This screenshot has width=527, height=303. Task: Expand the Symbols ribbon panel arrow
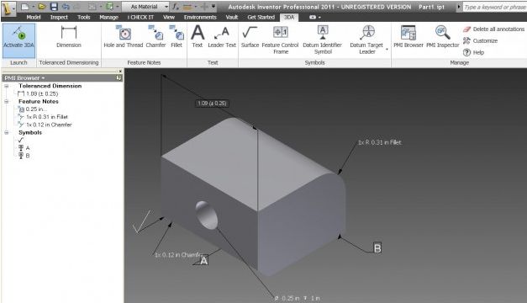[387, 50]
